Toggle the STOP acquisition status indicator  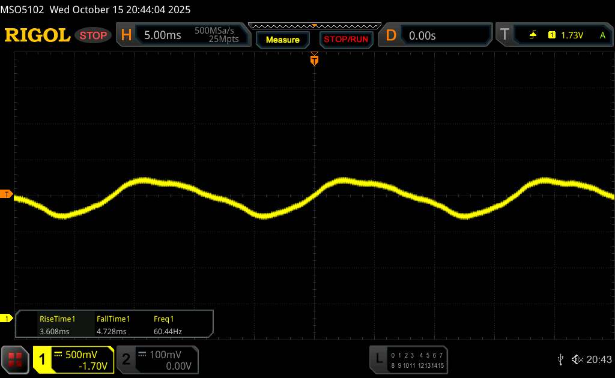94,35
